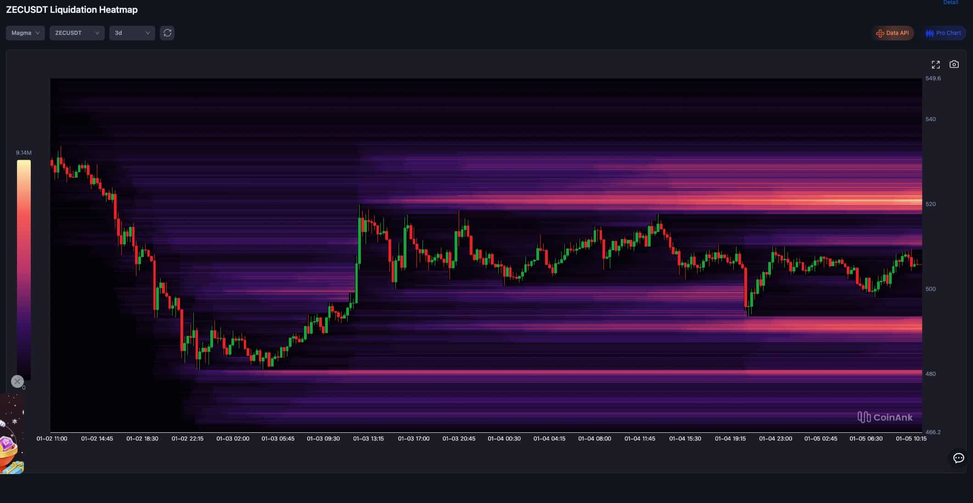Select the ZECUSDT Liquidation Heatmap title

click(72, 9)
